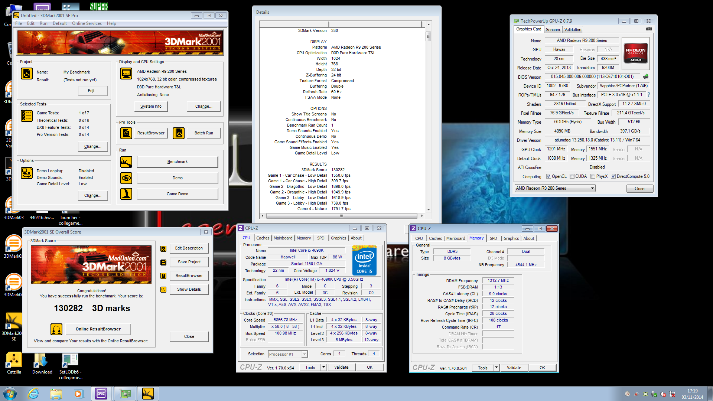The width and height of the screenshot is (713, 401).
Task: Toggle the PhysX checkbox in GPU-Z
Action: click(593, 176)
